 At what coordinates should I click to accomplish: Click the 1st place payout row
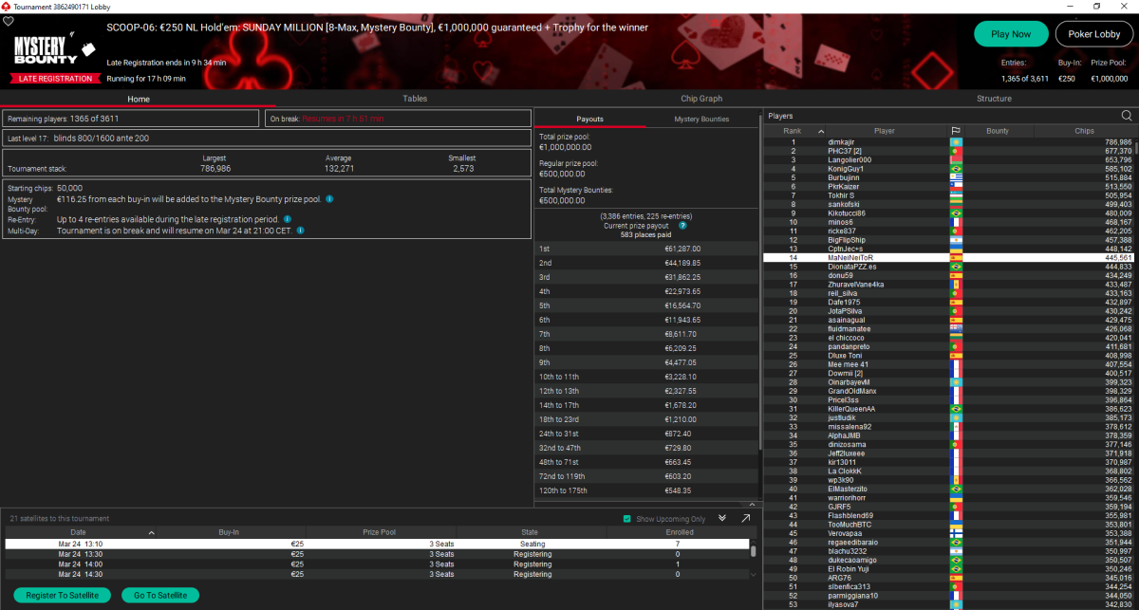click(648, 248)
